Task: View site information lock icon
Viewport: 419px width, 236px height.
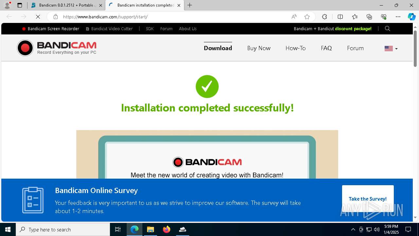Action: (56, 17)
